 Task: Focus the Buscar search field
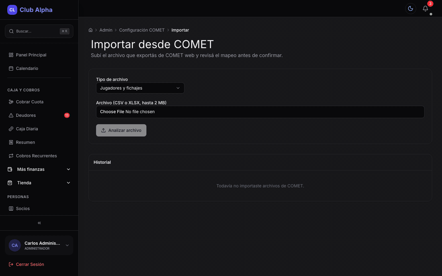[x=39, y=31]
